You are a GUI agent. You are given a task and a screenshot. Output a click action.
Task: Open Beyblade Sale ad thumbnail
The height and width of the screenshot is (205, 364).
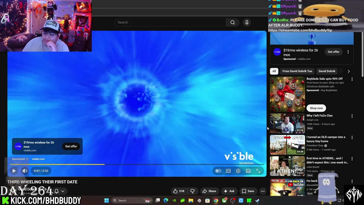click(x=287, y=94)
